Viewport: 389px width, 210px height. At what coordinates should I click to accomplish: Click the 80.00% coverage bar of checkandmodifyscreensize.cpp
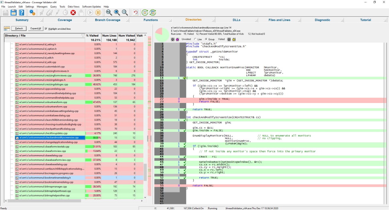point(93,138)
